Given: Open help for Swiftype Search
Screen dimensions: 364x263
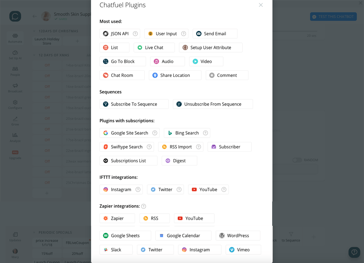Looking at the screenshot, I should pyautogui.click(x=149, y=147).
